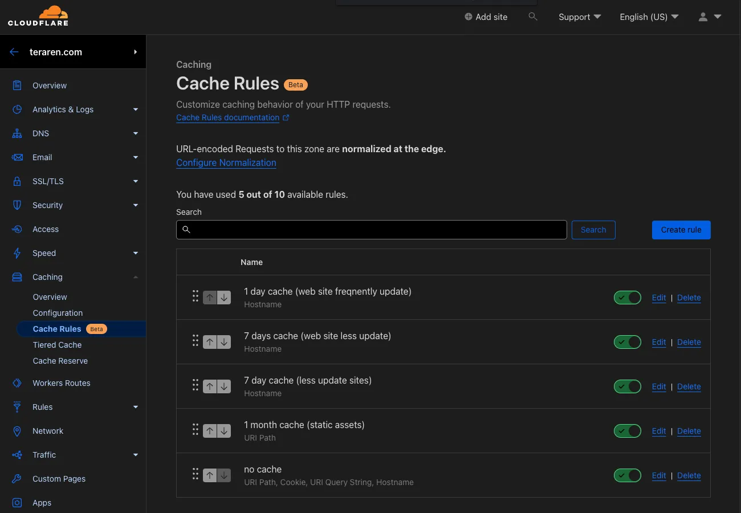Click the Workers Routes sidebar icon
Screen dimensions: 741x513
pos(17,383)
